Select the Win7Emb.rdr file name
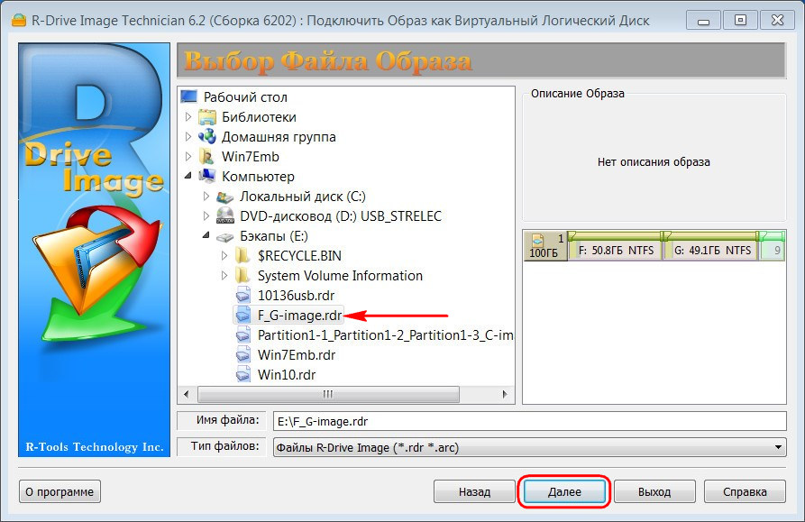The width and height of the screenshot is (805, 522). 297,355
